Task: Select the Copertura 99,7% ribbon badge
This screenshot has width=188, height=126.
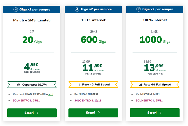Action: point(32,85)
